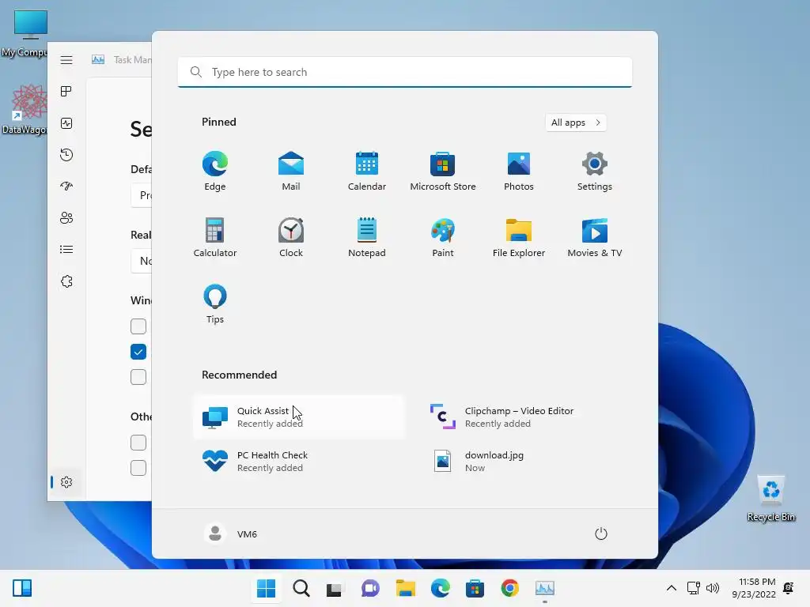810x607 pixels.
Task: Open network status tray icon
Action: click(693, 588)
